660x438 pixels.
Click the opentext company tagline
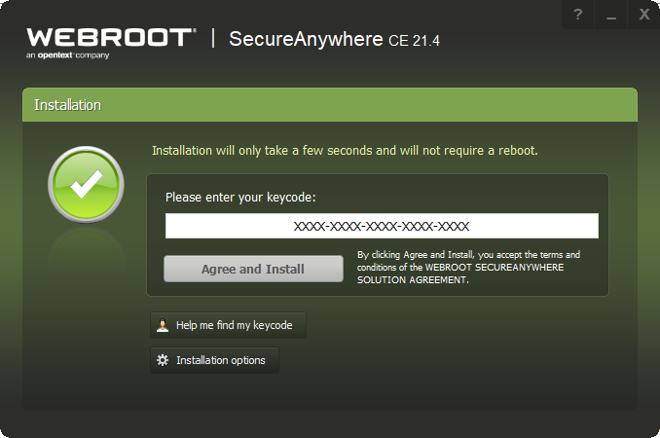click(x=68, y=55)
